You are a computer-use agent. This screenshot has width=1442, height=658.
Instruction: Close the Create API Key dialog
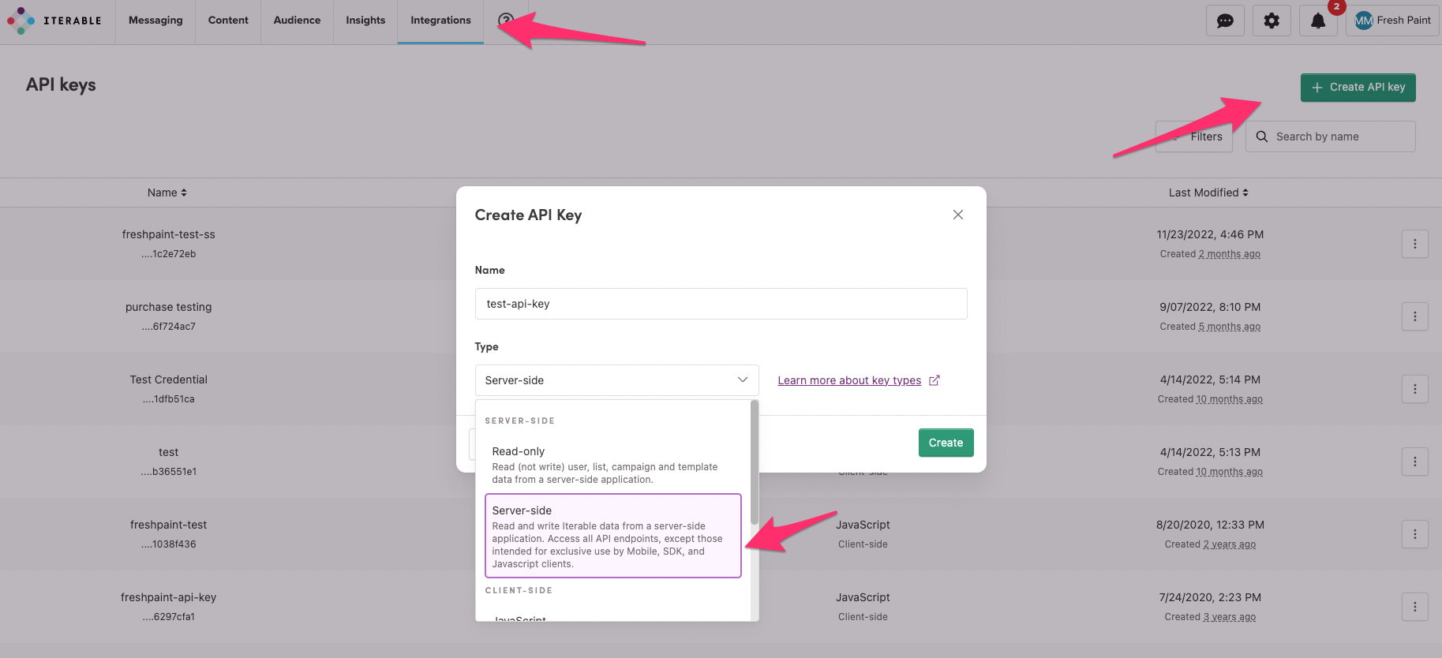pos(957,215)
